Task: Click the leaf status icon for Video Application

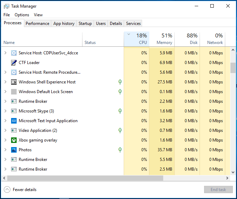Action: [x=120, y=130]
